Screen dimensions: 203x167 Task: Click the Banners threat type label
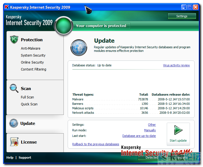(x=77, y=104)
